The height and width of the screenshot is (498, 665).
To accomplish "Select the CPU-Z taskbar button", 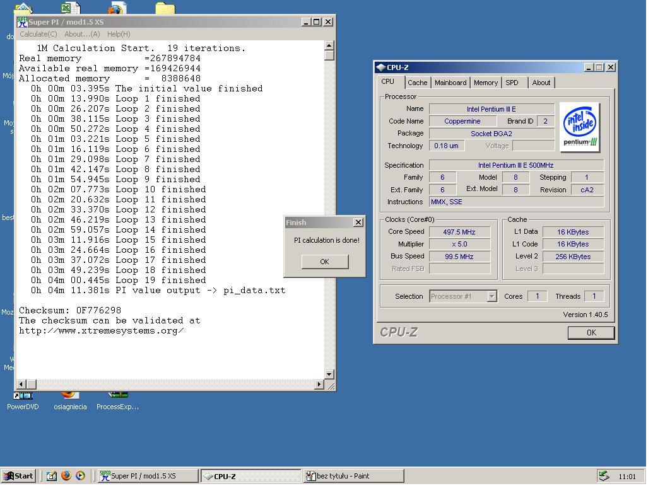I will [250, 476].
